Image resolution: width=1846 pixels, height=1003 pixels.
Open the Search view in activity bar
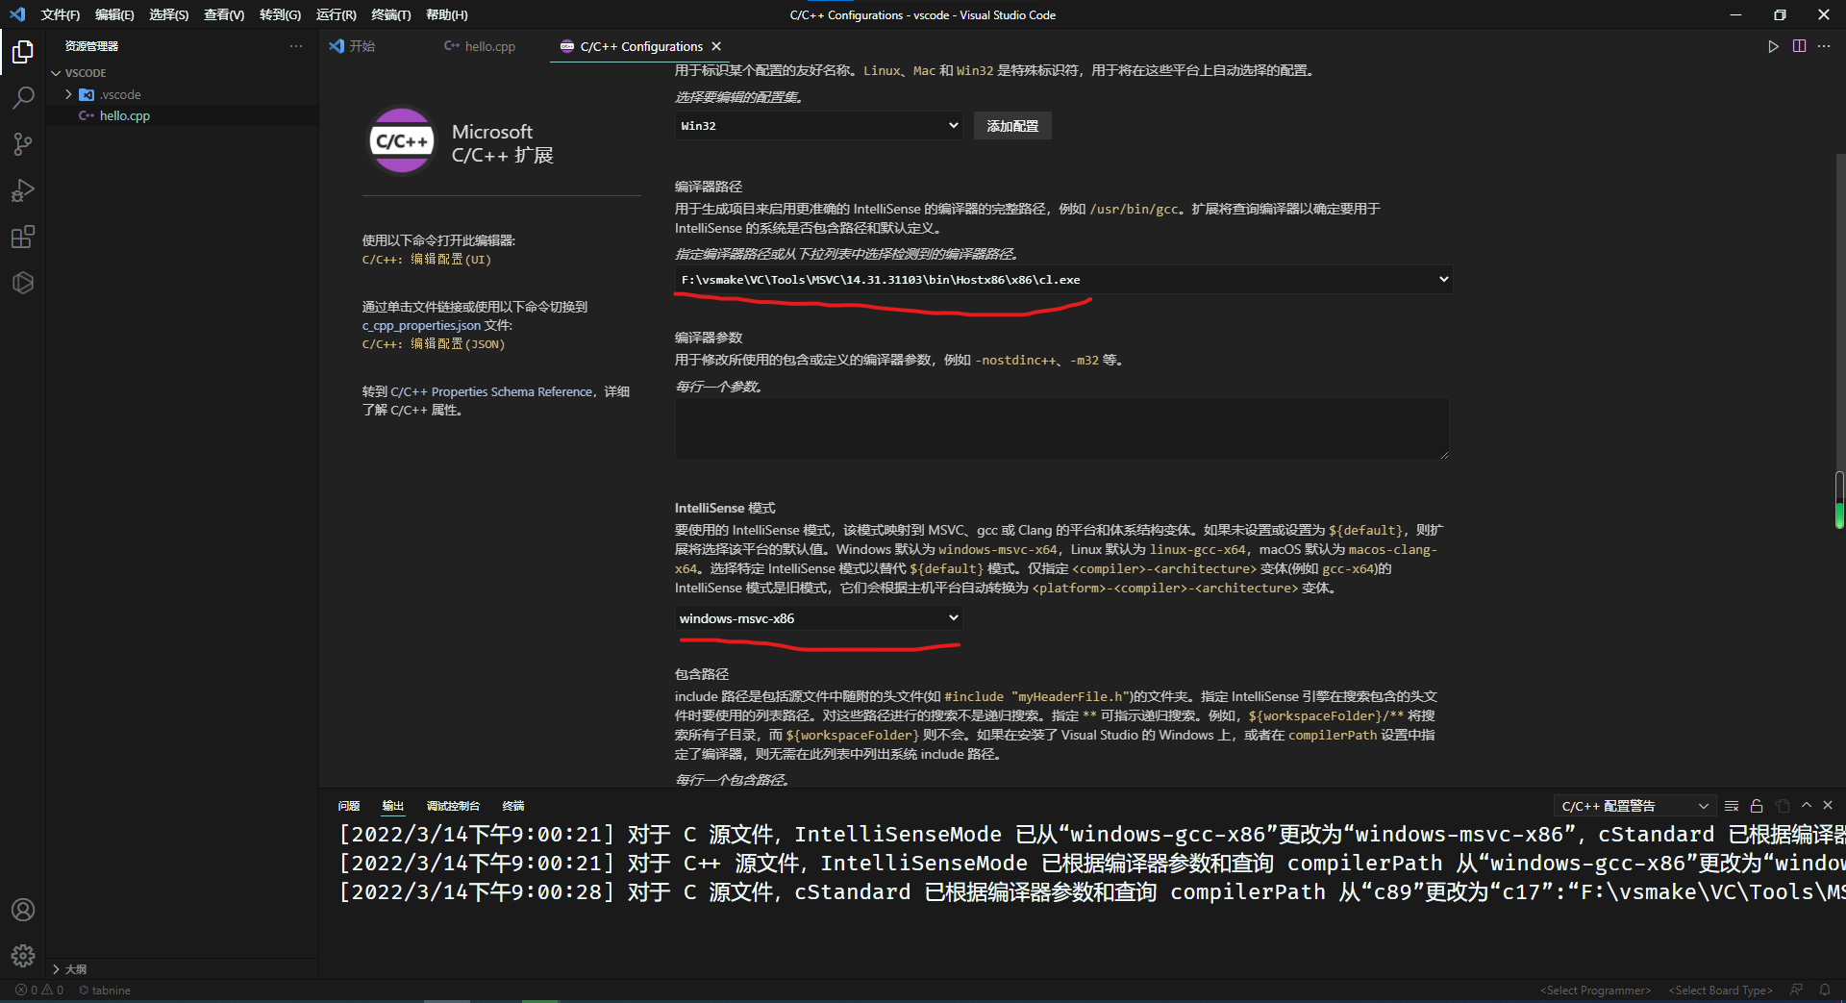(x=23, y=98)
